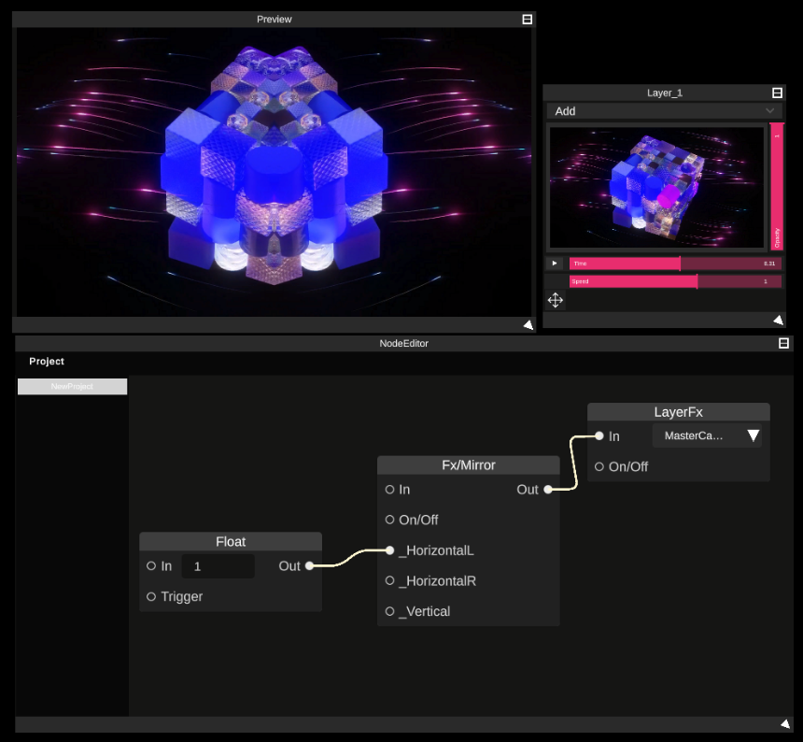Select the move crosshair icon in Layer_1 panel
803x742 pixels.
pos(555,300)
